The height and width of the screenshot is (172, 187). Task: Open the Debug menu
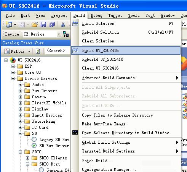click(x=97, y=16)
